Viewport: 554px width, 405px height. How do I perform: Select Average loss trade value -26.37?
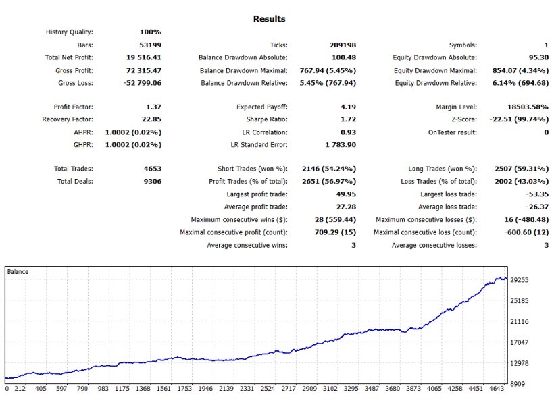537,207
